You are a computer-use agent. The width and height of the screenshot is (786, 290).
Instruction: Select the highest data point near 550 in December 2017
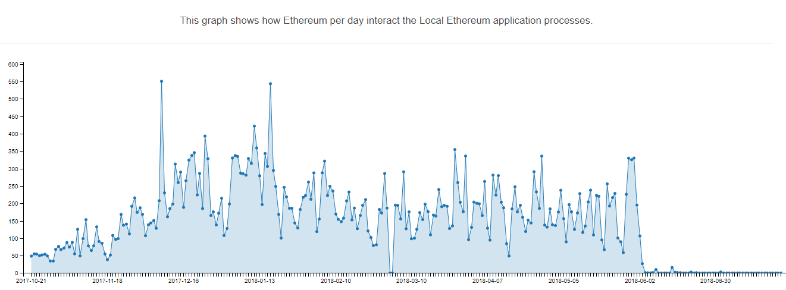coord(161,81)
